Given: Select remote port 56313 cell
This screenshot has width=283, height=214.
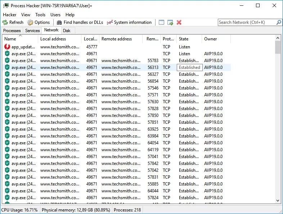Looking at the screenshot, I should [153, 67].
